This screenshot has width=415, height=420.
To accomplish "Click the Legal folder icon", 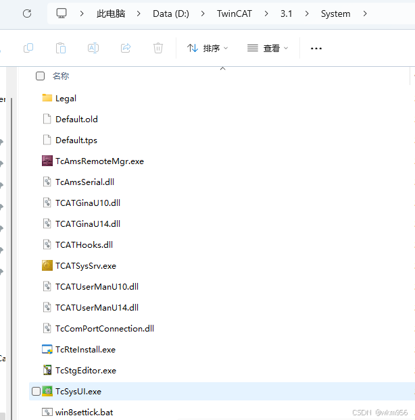I will point(47,98).
